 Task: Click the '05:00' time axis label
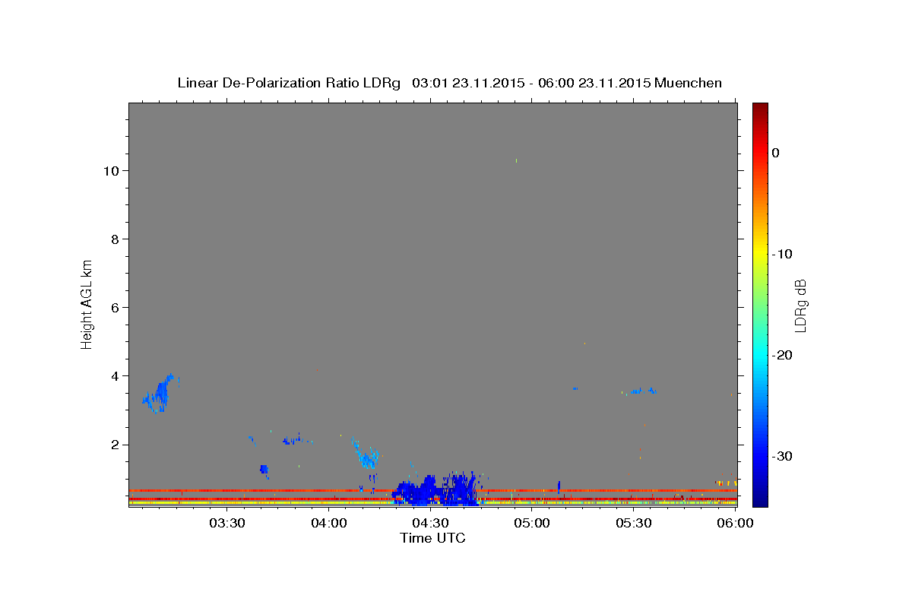pos(532,523)
